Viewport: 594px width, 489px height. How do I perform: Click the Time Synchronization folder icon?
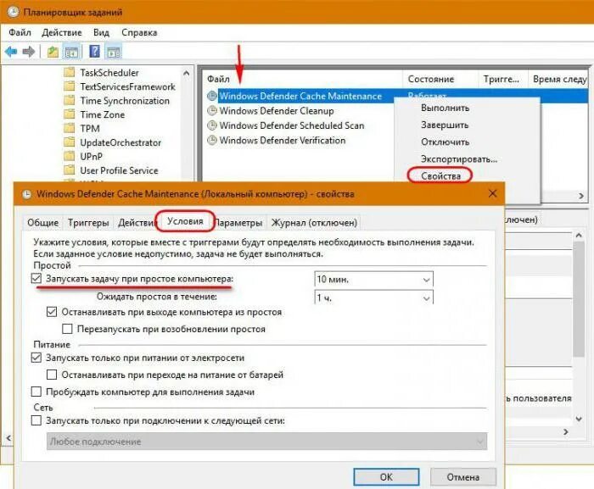[69, 100]
